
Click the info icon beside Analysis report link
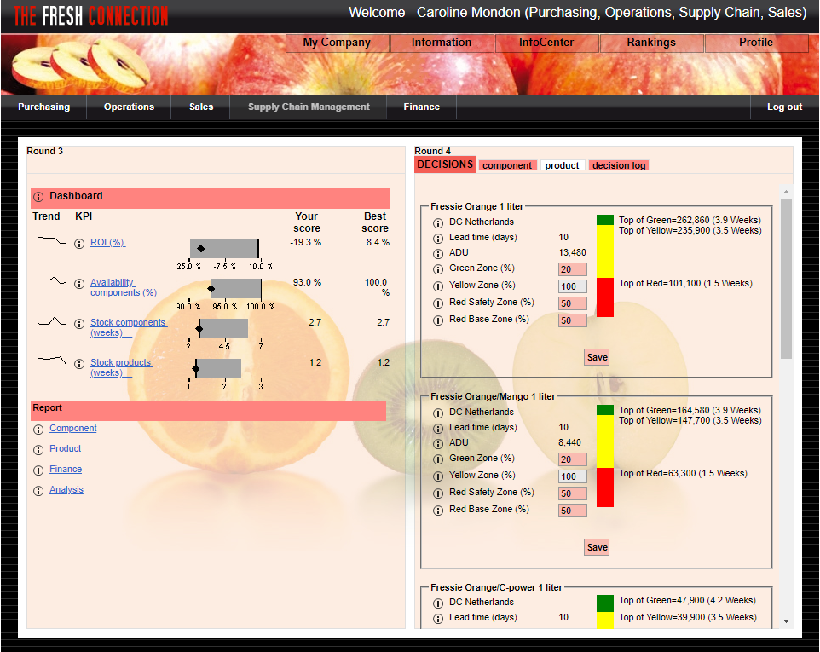(x=38, y=491)
